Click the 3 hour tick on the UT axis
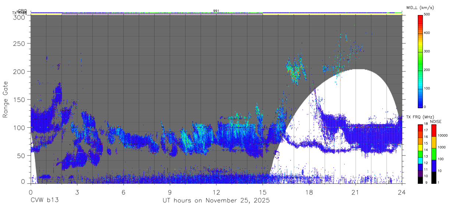Screen dimensions: 452x208 pos(77,192)
